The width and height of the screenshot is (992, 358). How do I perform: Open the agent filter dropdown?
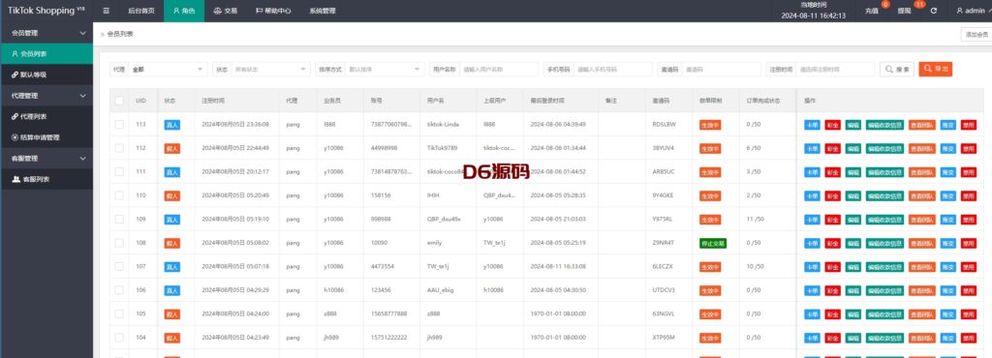coord(168,70)
